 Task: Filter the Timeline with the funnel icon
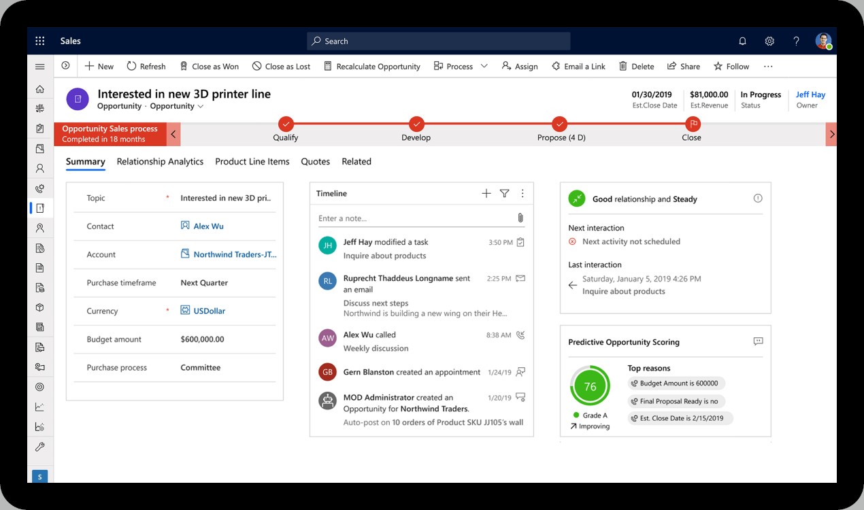504,193
